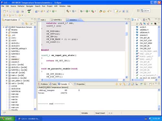Minimize the Console view
Image resolution: width=162 pixels, height=121 pixels.
(x=156, y=84)
